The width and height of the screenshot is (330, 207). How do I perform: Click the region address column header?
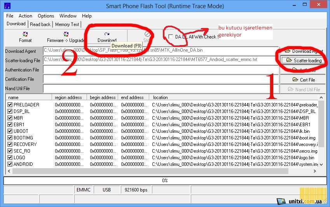point(70,97)
